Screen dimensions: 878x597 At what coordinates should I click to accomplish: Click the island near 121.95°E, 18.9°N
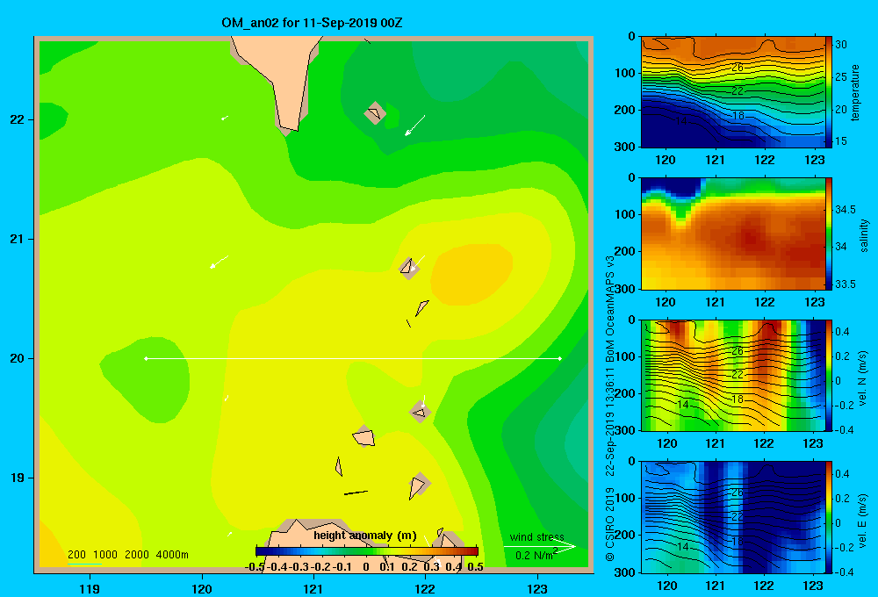tap(418, 486)
